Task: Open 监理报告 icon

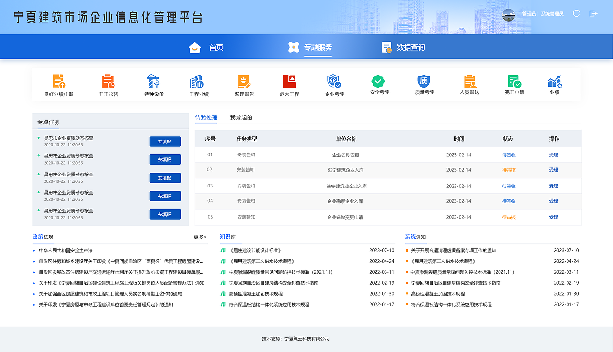Action: click(244, 81)
